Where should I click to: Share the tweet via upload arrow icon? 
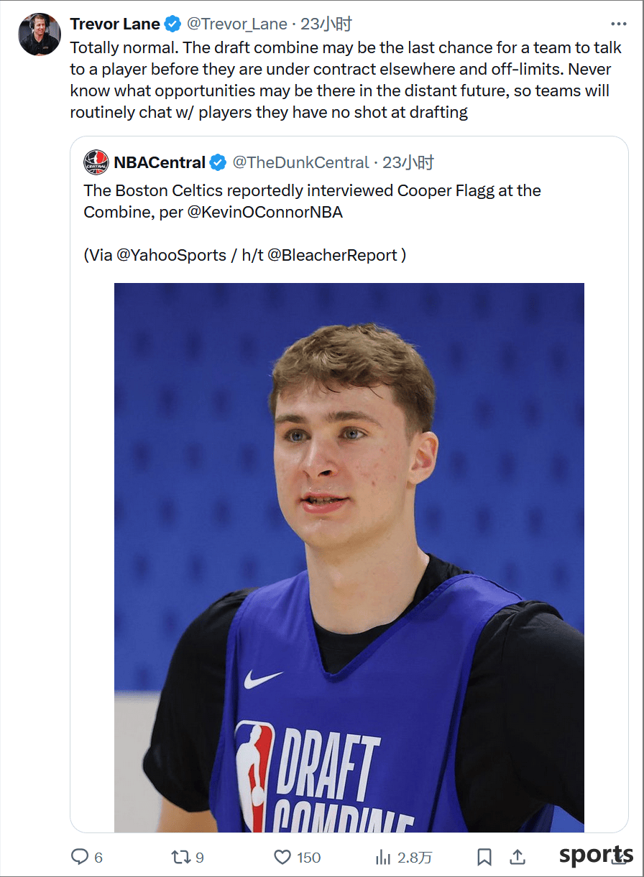point(517,857)
